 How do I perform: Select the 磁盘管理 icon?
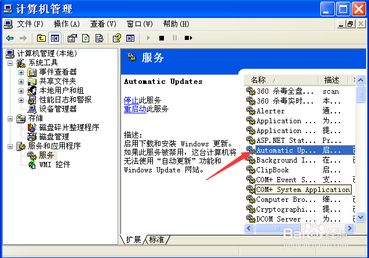[32, 137]
